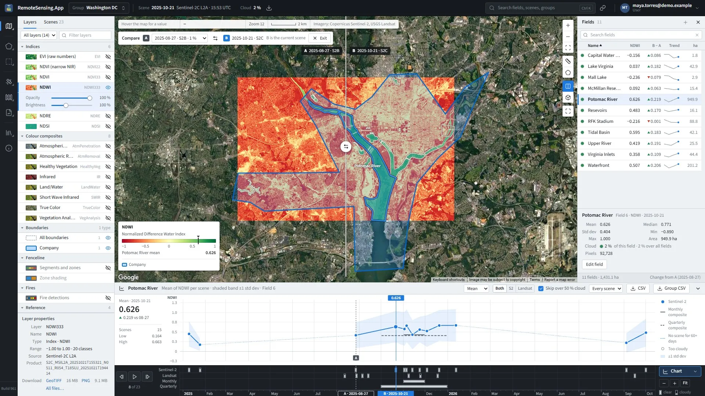
Task: Export the Group CSV
Action: click(671, 289)
